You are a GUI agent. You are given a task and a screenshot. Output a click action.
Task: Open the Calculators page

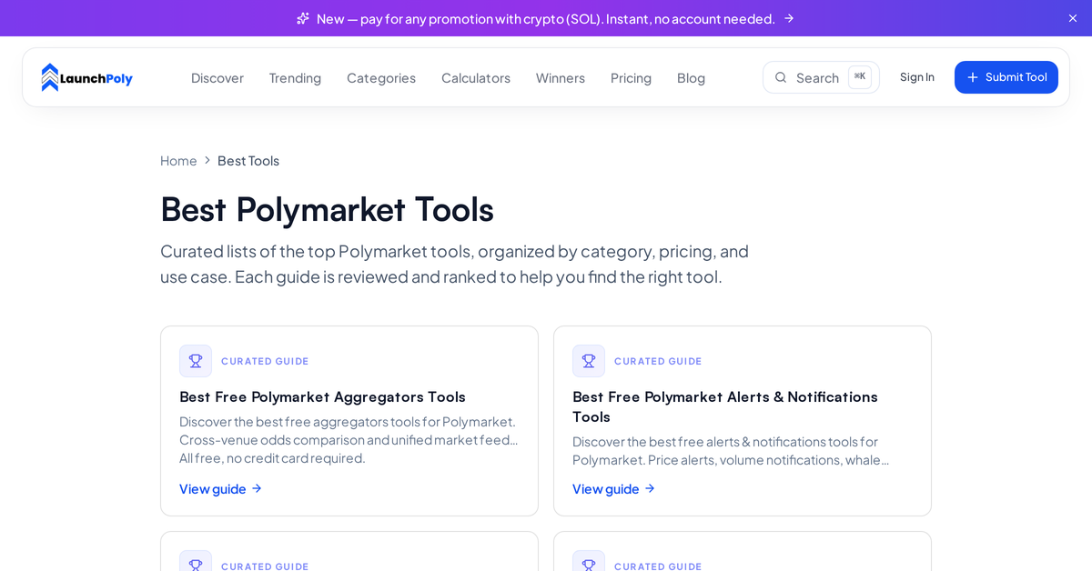point(476,77)
